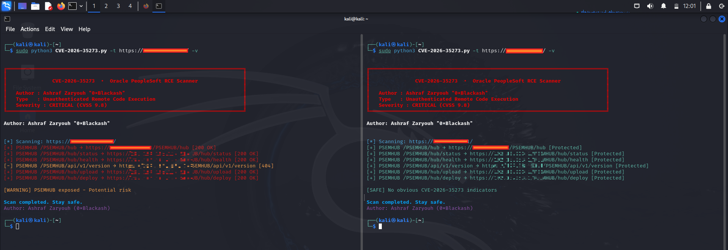Image resolution: width=728 pixels, height=250 pixels.
Task: Click the '/PSEMHUB/api/v1/version [404]' line
Action: pos(139,166)
